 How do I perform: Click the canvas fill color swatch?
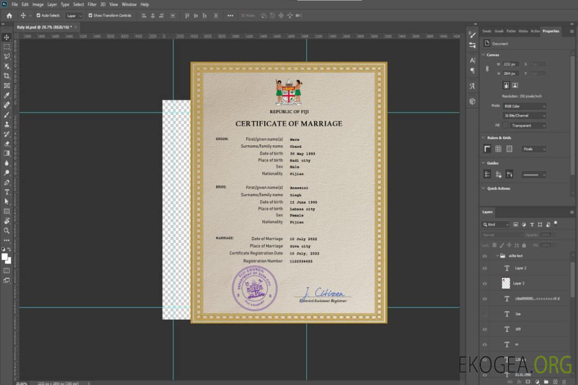coord(505,126)
